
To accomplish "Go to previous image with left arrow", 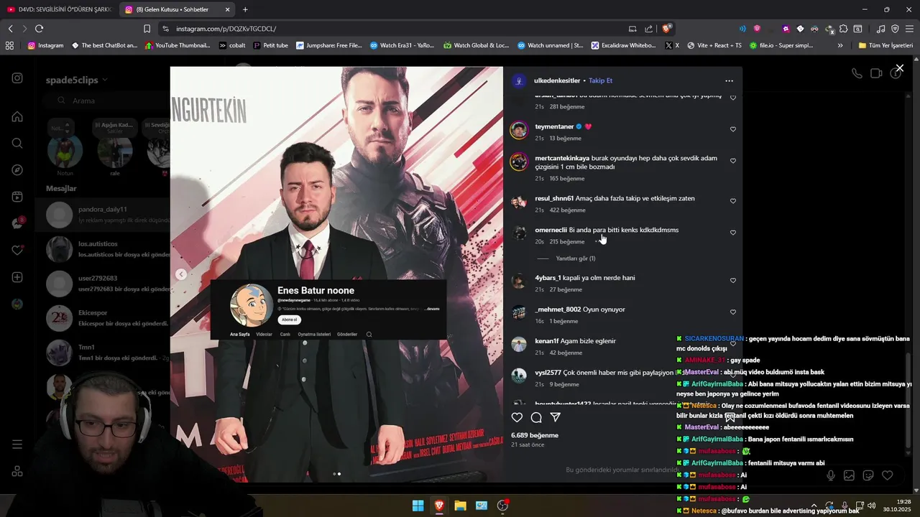I will pyautogui.click(x=181, y=274).
